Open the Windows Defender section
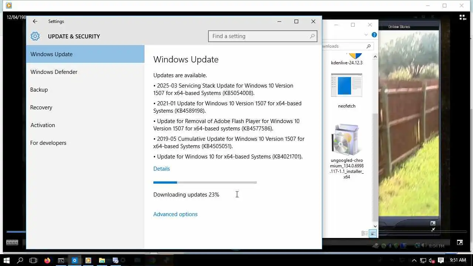The width and height of the screenshot is (473, 266). pos(85,72)
